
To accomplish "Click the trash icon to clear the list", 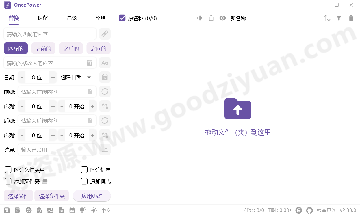I will (351, 18).
